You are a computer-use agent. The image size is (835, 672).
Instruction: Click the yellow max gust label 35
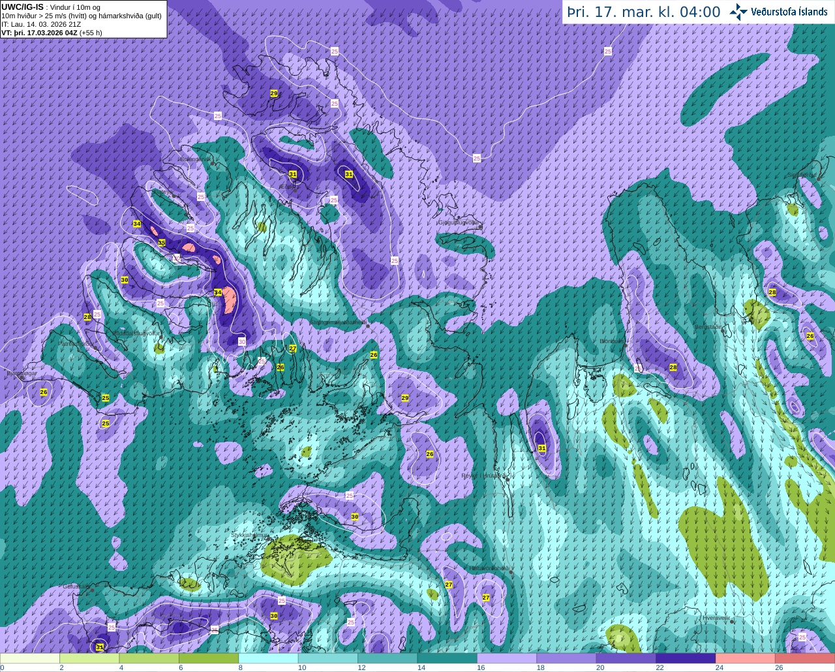point(162,243)
